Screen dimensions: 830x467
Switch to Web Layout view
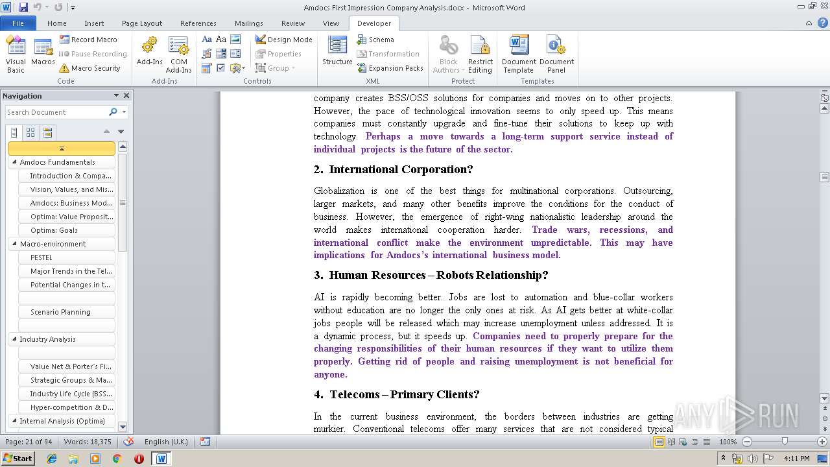point(682,442)
